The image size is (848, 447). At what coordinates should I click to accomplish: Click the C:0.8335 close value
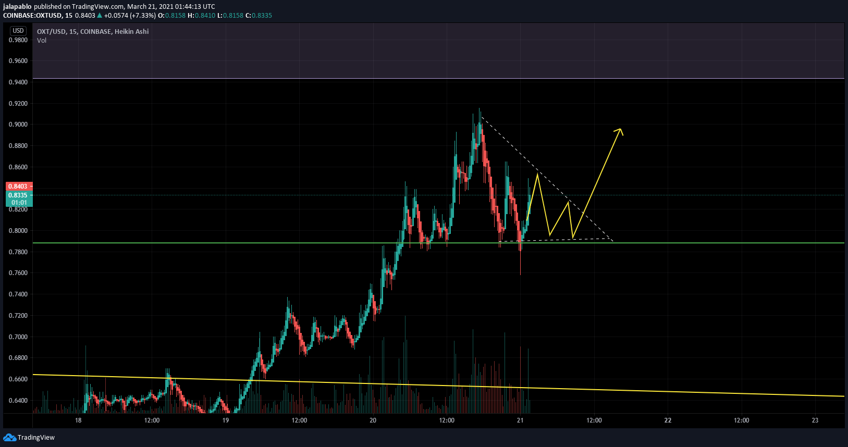[259, 16]
